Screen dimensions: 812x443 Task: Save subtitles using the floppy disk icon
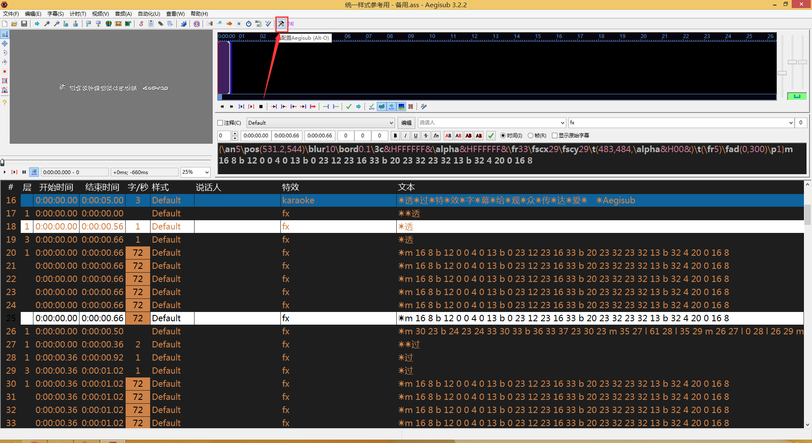[24, 24]
